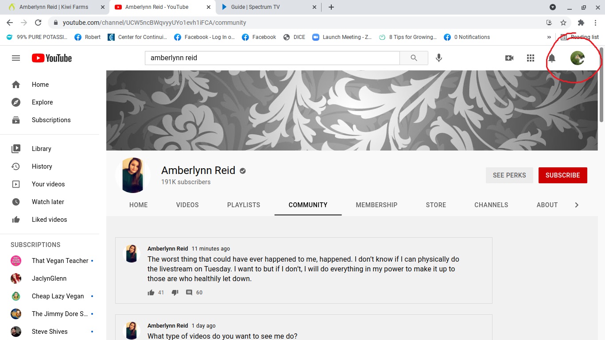Image resolution: width=605 pixels, height=340 pixels.
Task: Open comments on the first community post
Action: point(189,293)
